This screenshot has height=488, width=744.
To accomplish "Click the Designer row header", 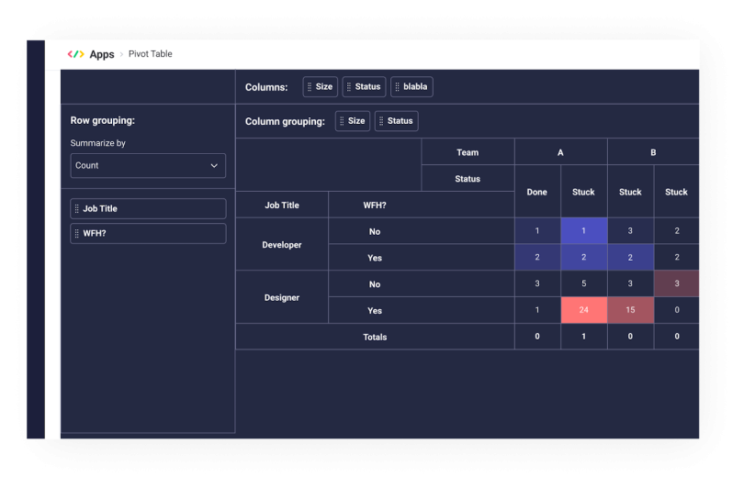I will coord(281,297).
